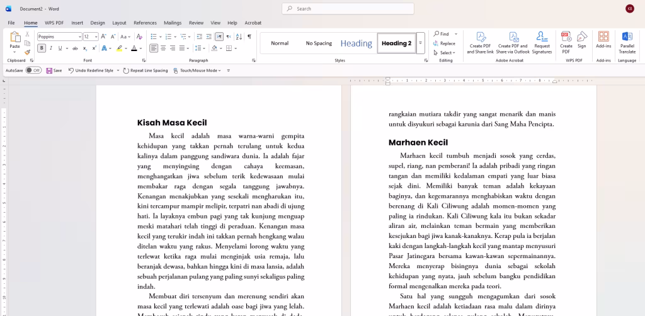Switch to the Review tab
This screenshot has height=316, width=645.
(x=197, y=23)
